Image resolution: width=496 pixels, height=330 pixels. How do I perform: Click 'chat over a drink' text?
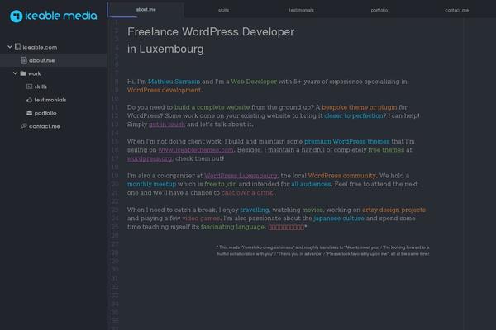point(247,192)
